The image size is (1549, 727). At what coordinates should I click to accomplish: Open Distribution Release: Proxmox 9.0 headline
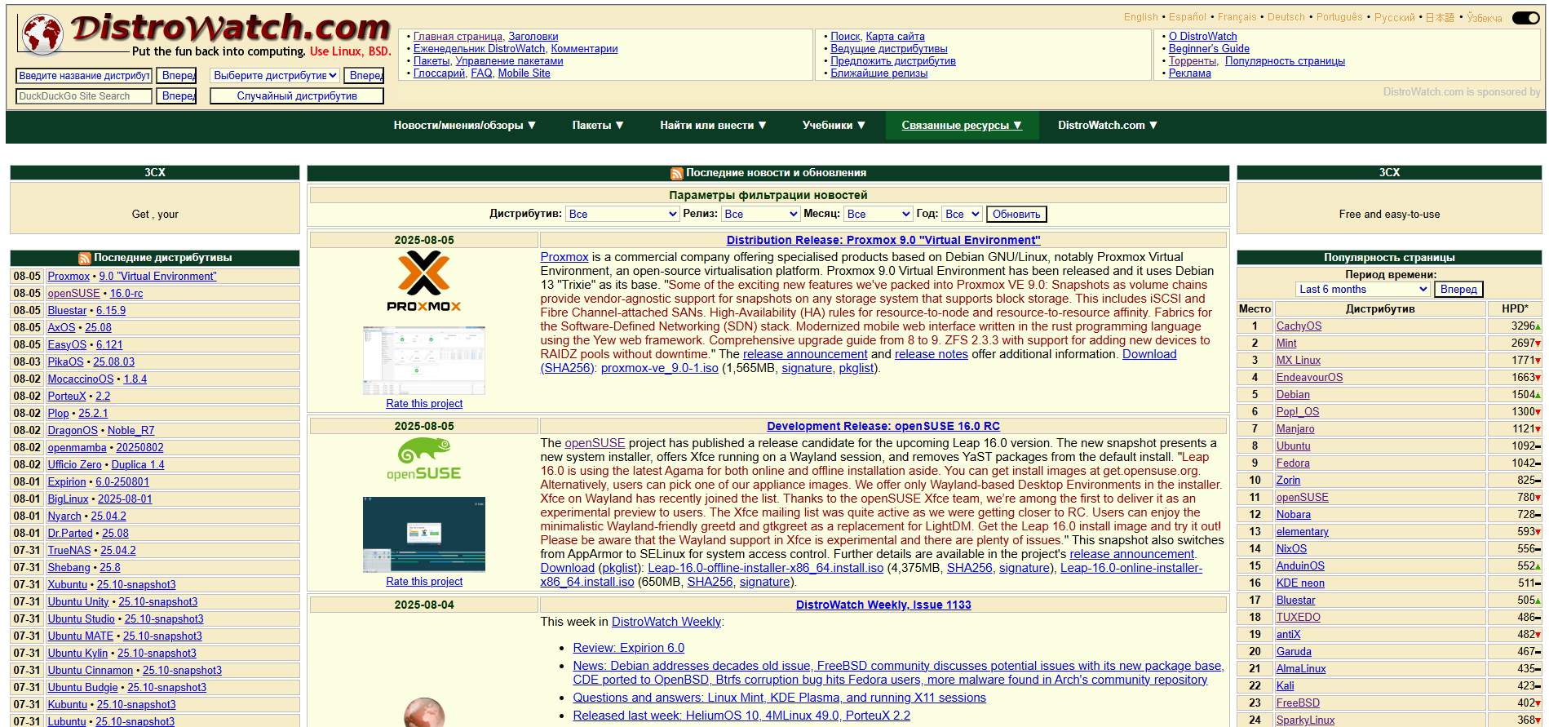click(883, 240)
